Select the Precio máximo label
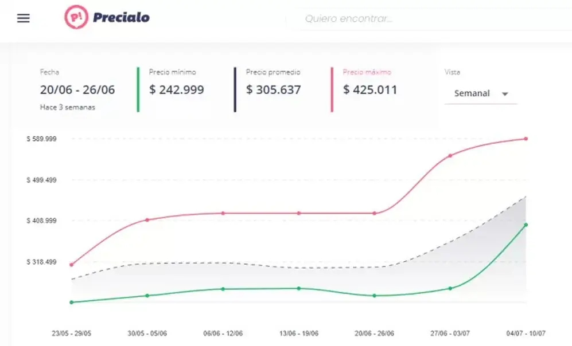 [367, 72]
